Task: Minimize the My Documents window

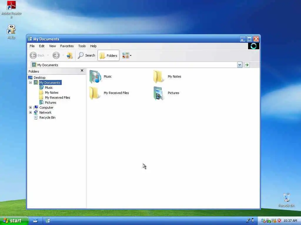Action: tap(243, 39)
